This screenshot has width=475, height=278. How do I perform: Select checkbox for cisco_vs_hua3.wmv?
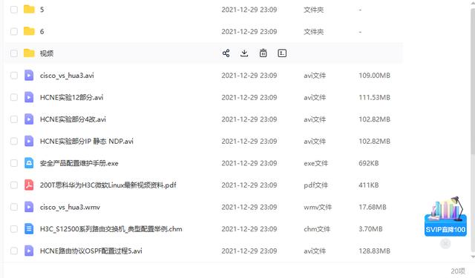pyautogui.click(x=14, y=207)
